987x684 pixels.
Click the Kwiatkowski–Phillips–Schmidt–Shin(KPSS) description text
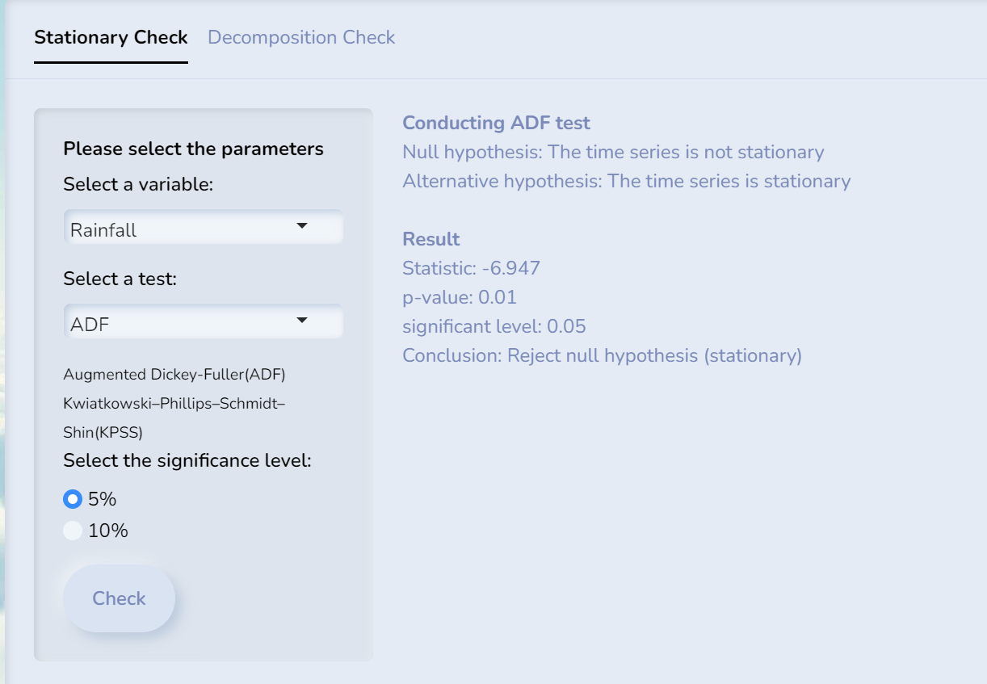point(174,417)
